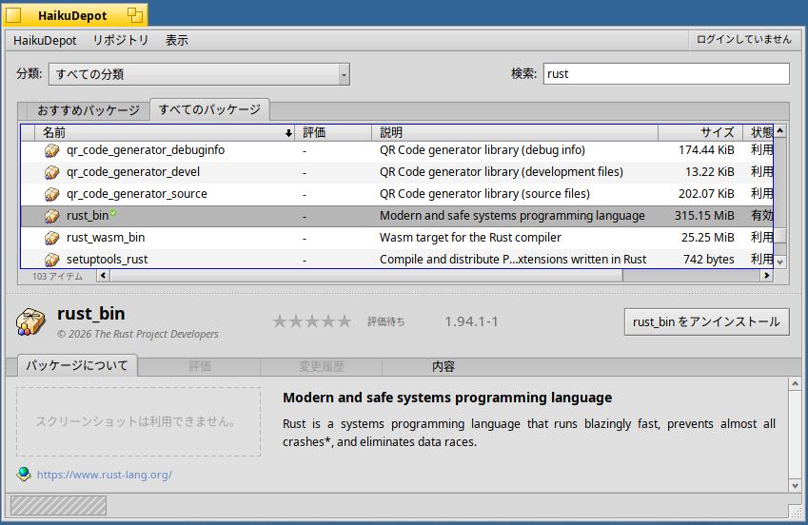Switch to すべてのパッケージ tab
The width and height of the screenshot is (808, 525).
coord(209,109)
